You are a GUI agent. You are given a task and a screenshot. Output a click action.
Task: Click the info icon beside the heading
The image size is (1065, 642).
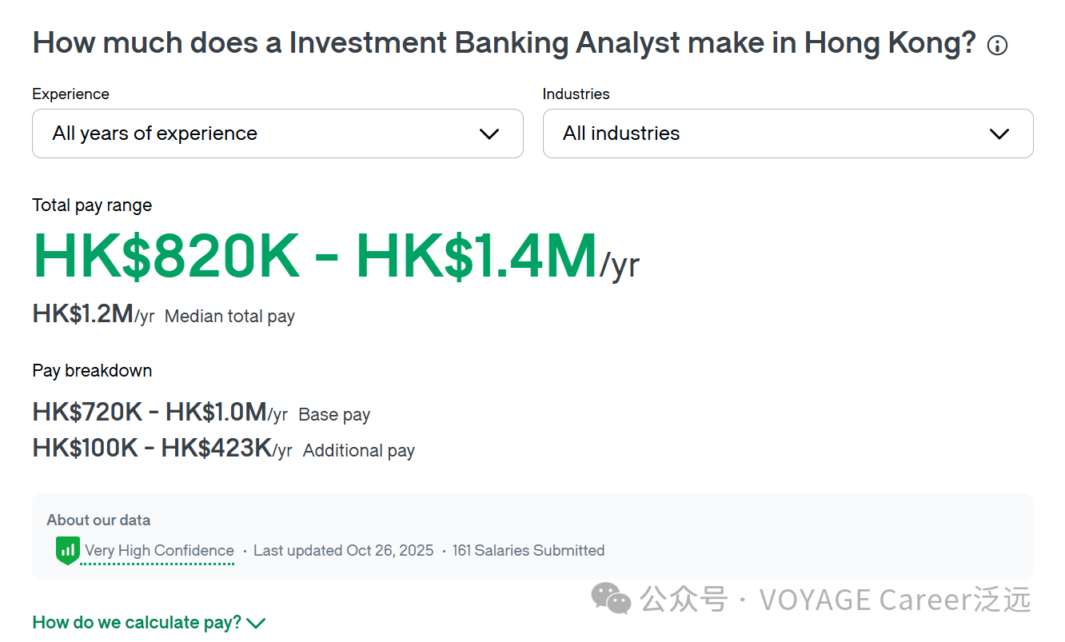(x=997, y=46)
